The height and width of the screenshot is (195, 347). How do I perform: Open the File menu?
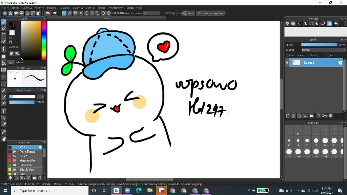5,8
